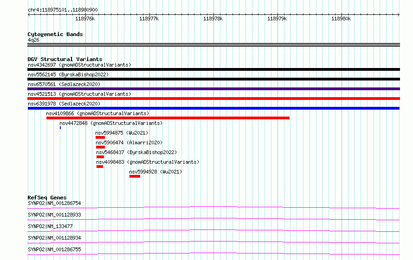Screen dimensions: 413x260
Task: Click the 4q26 cytogenetic band label
Action: click(33, 40)
